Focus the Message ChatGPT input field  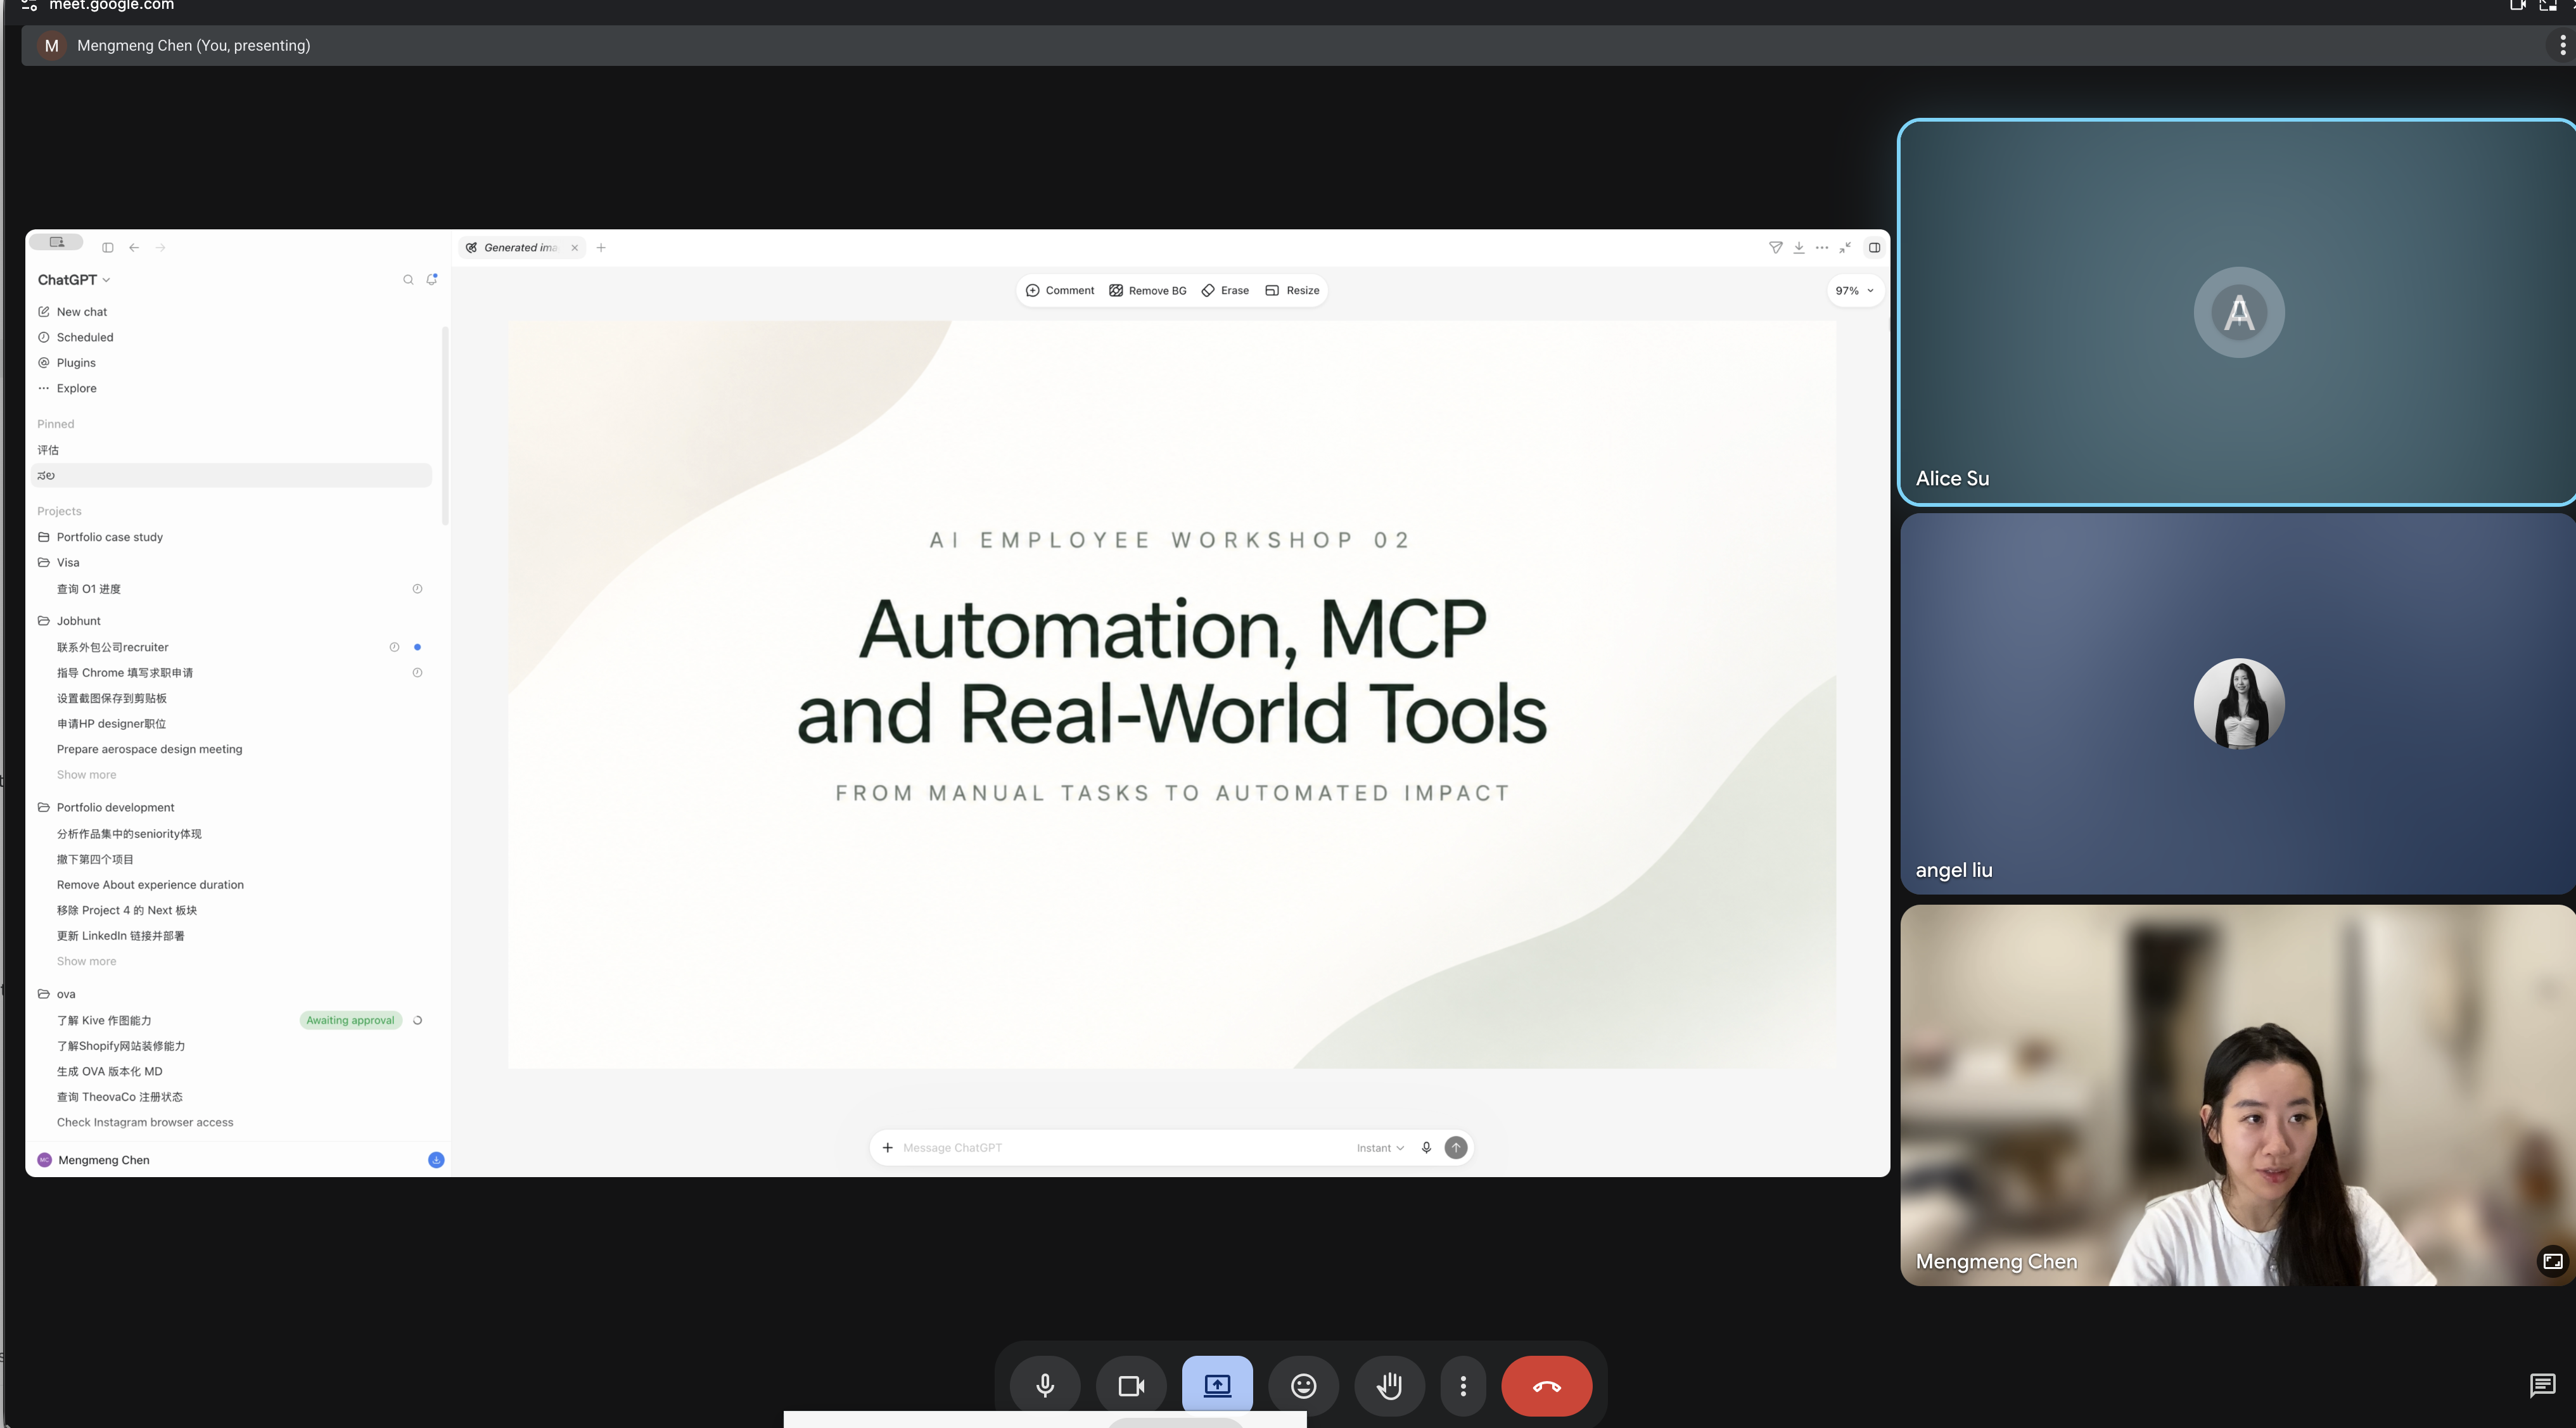pos(1120,1148)
